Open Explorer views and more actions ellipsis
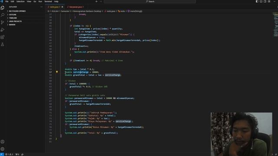This screenshot has width=278, height=156. [42, 7]
